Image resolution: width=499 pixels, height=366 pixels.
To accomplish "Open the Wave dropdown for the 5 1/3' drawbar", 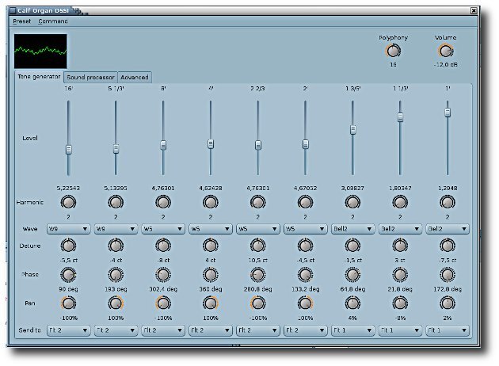I will (x=116, y=229).
